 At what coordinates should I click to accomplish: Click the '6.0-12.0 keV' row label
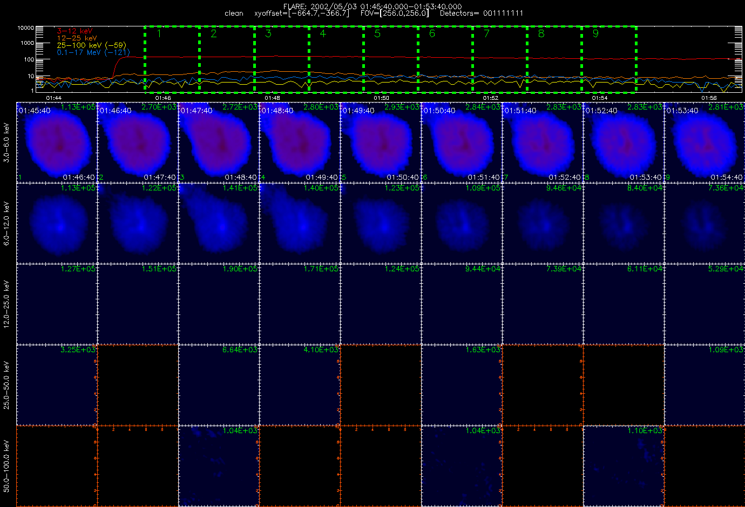(6, 224)
